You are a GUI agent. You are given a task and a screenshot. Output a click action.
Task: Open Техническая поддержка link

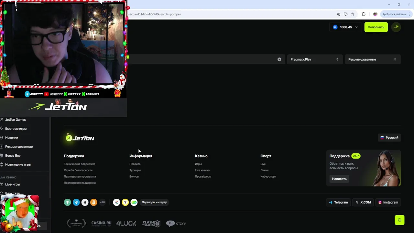pyautogui.click(x=80, y=164)
